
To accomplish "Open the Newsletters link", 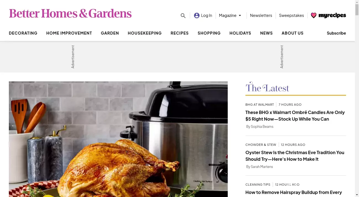I will click(261, 15).
